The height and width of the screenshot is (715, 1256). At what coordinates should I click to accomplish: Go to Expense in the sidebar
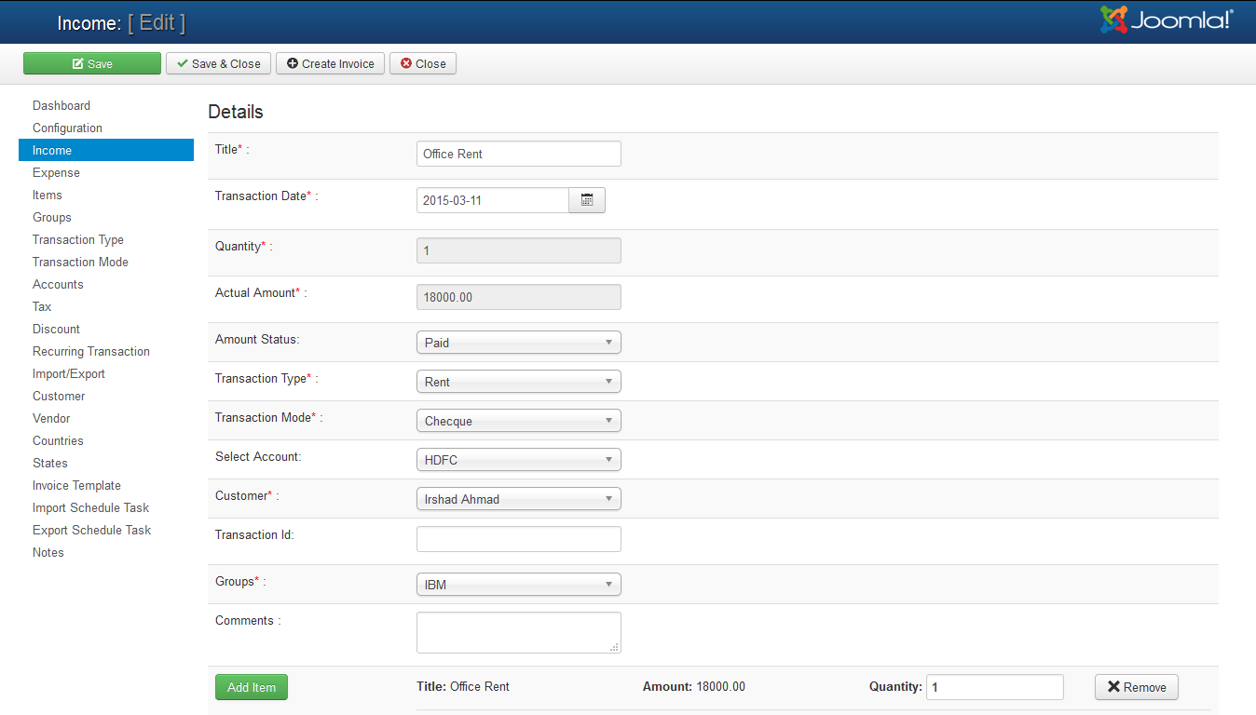tap(56, 173)
